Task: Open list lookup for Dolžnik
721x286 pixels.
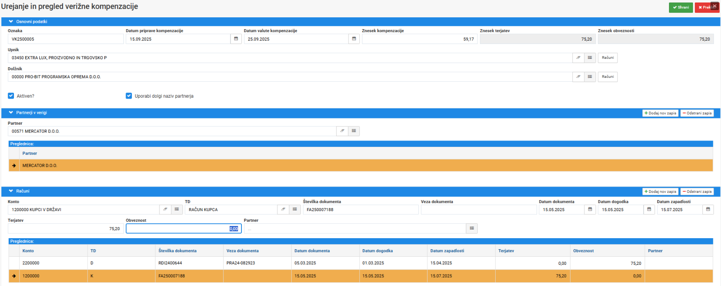Action: click(590, 77)
